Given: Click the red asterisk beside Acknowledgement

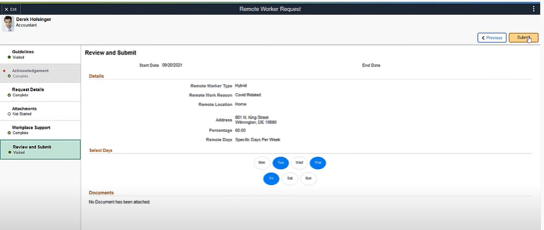Looking at the screenshot, I should tap(4, 71).
